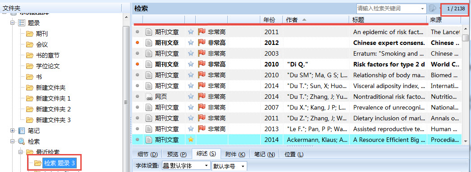Toggle star on the 2011 Lancet row
The image size is (471, 172).
(x=190, y=32)
